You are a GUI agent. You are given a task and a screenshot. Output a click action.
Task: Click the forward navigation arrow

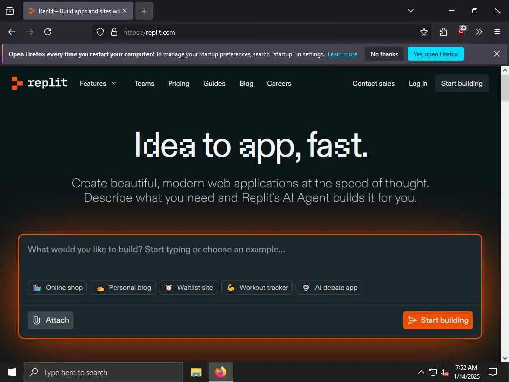point(30,32)
